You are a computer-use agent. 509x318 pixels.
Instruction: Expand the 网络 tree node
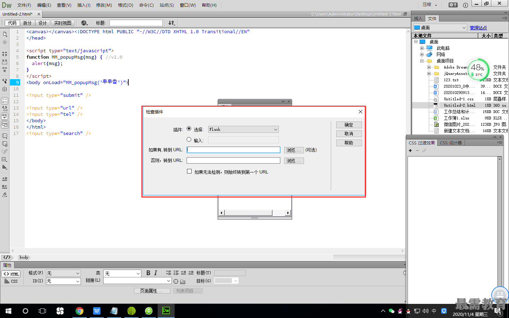[422, 54]
